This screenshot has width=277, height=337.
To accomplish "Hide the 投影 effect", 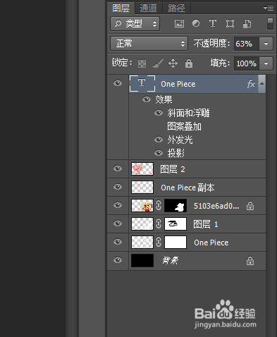I will click(159, 153).
